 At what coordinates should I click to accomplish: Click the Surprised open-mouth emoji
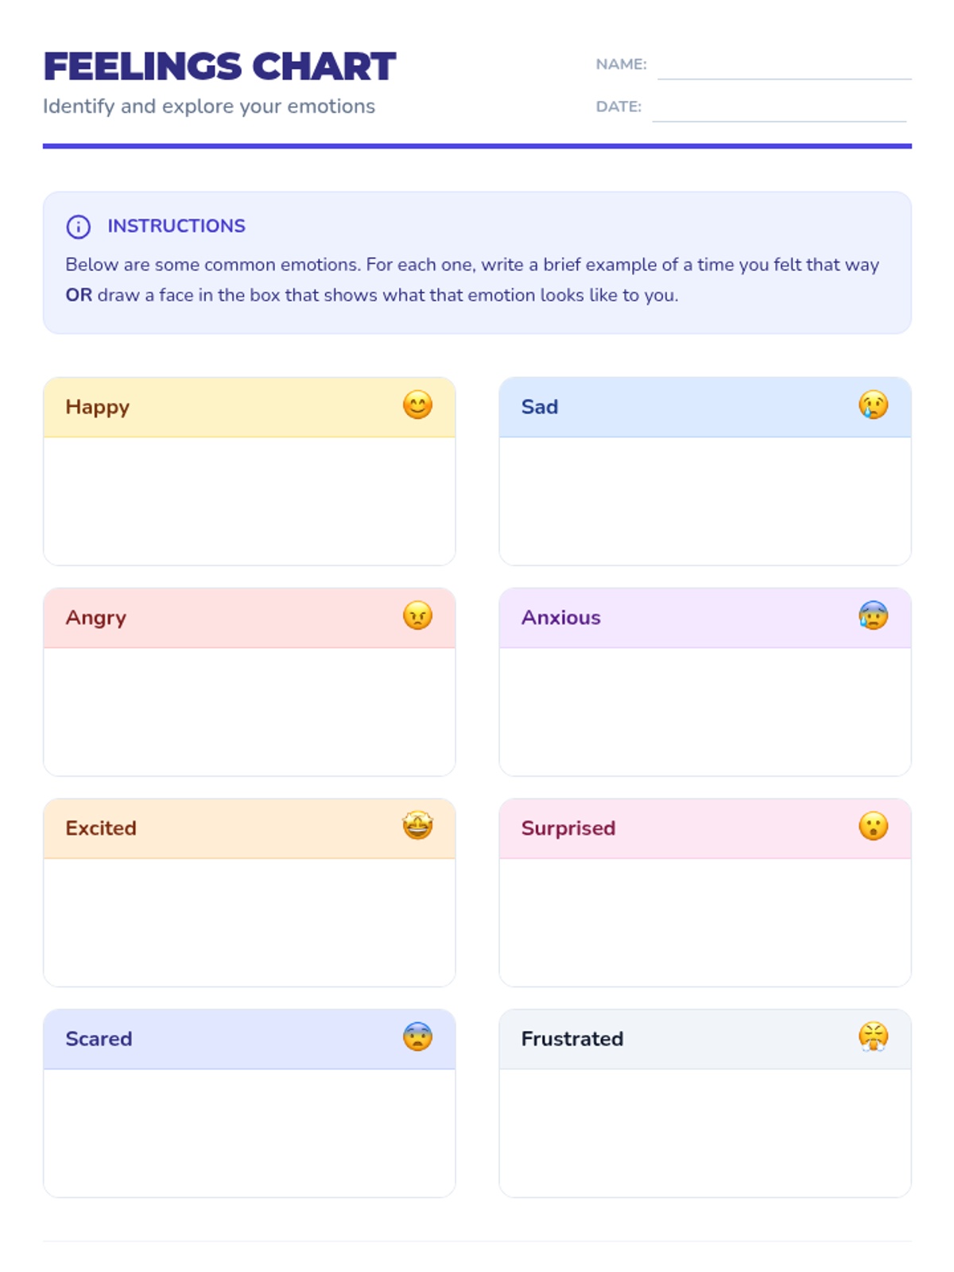coord(873,827)
